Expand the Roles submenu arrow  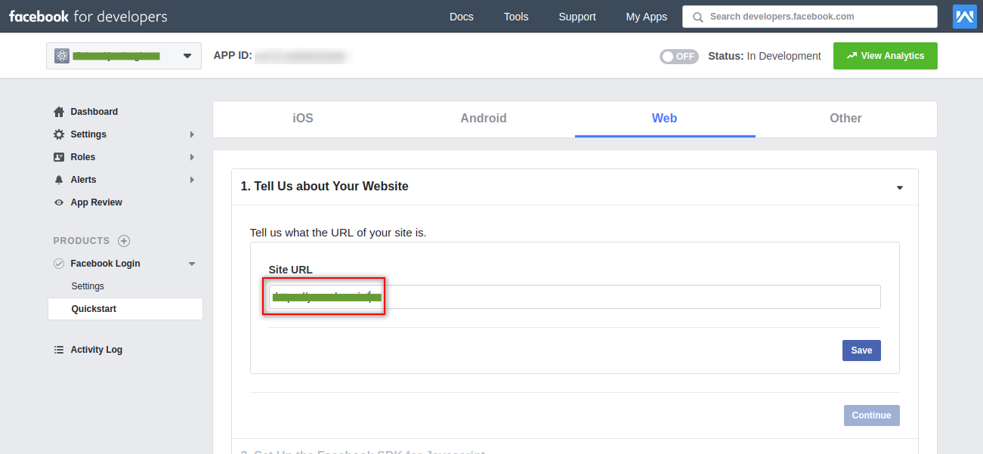pyautogui.click(x=192, y=157)
